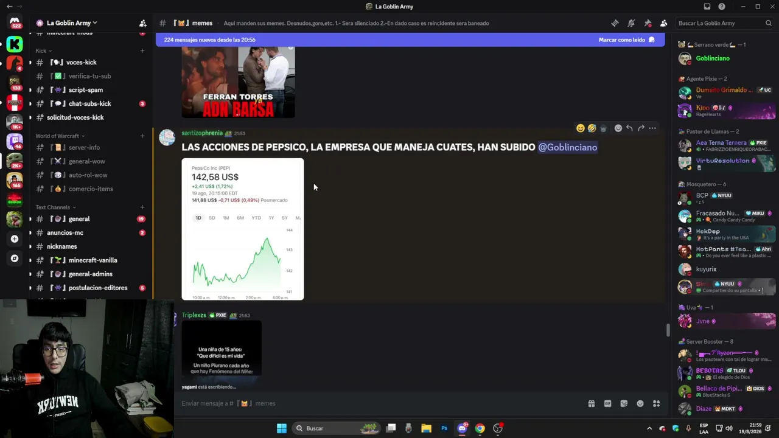Open the verifica-tu-sub channel

tap(89, 76)
